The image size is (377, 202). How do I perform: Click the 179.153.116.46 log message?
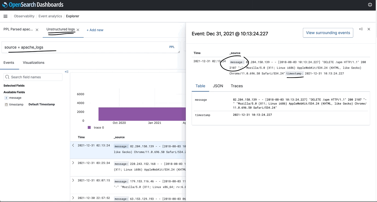coord(150,184)
